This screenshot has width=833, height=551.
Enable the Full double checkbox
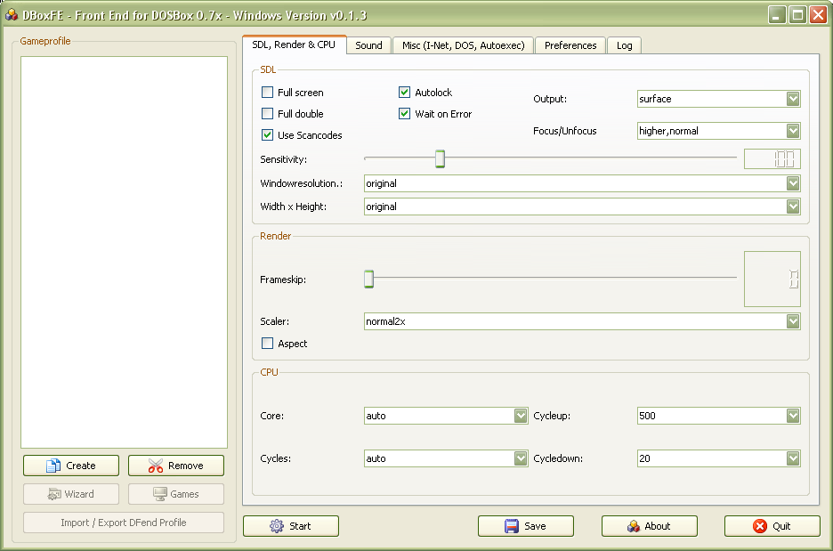[267, 114]
